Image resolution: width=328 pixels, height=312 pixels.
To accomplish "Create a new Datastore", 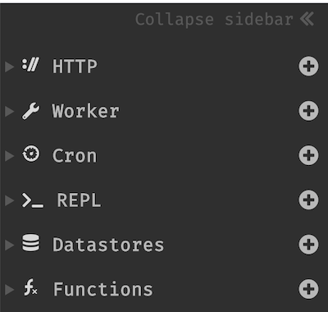I will point(308,245).
